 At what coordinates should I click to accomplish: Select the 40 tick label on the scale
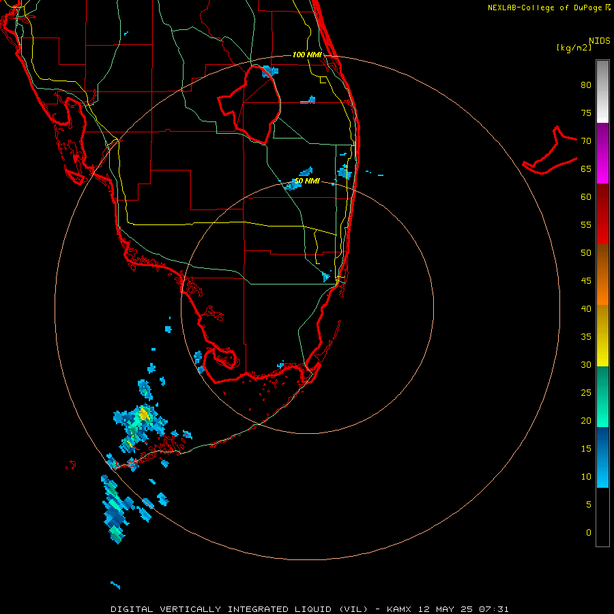[x=586, y=308]
